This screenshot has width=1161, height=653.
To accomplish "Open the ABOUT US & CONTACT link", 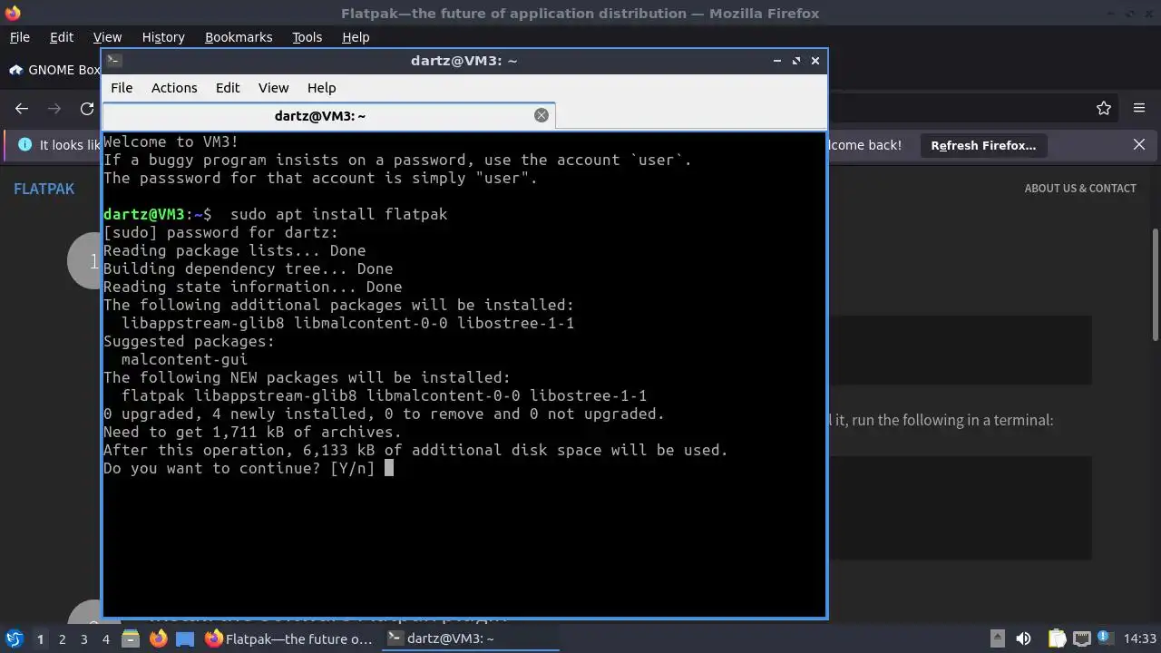I will point(1080,189).
